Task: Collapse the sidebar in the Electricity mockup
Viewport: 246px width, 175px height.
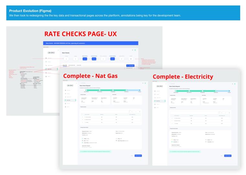Action: coord(166,84)
